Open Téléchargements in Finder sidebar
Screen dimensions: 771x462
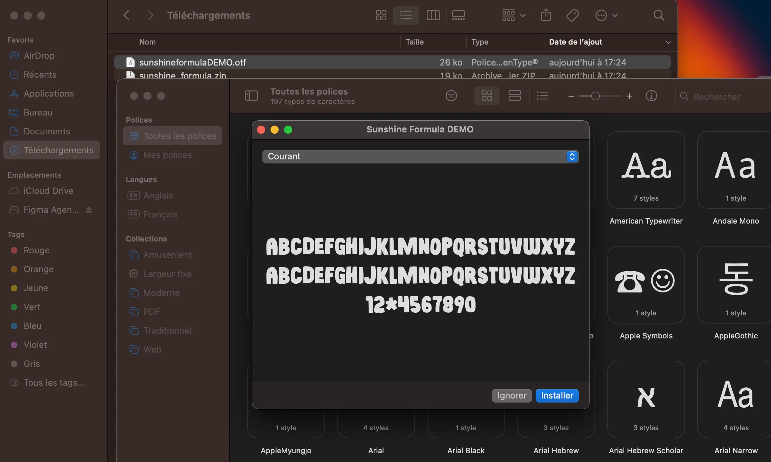[52, 150]
